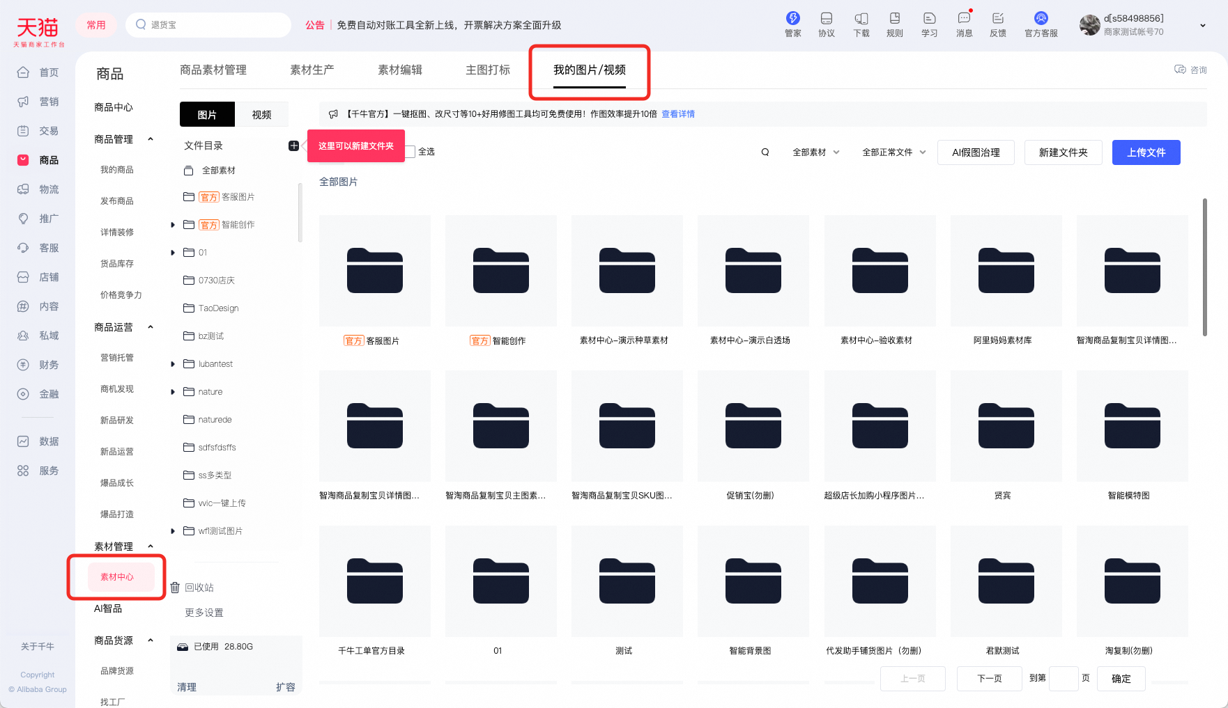Open the 智能背景图 folder thumbnail
This screenshot has width=1228, height=708.
(753, 581)
